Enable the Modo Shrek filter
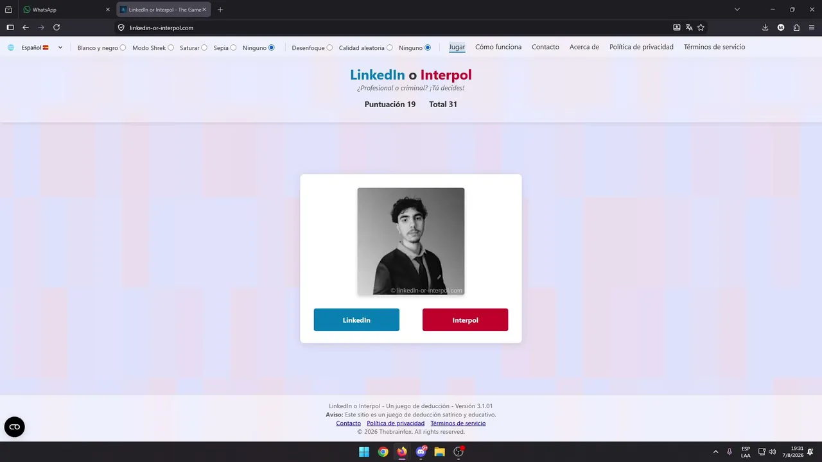822x462 pixels. pos(171,47)
